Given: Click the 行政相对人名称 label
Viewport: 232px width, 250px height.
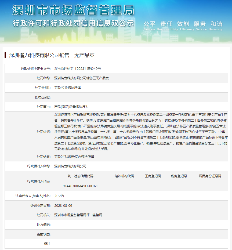Looking at the screenshot, I should coord(39,166).
